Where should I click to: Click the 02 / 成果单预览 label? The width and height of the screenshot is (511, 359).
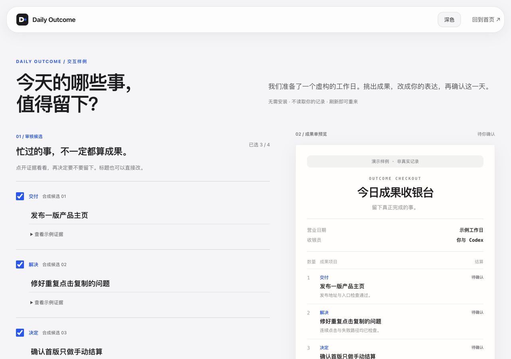311,134
